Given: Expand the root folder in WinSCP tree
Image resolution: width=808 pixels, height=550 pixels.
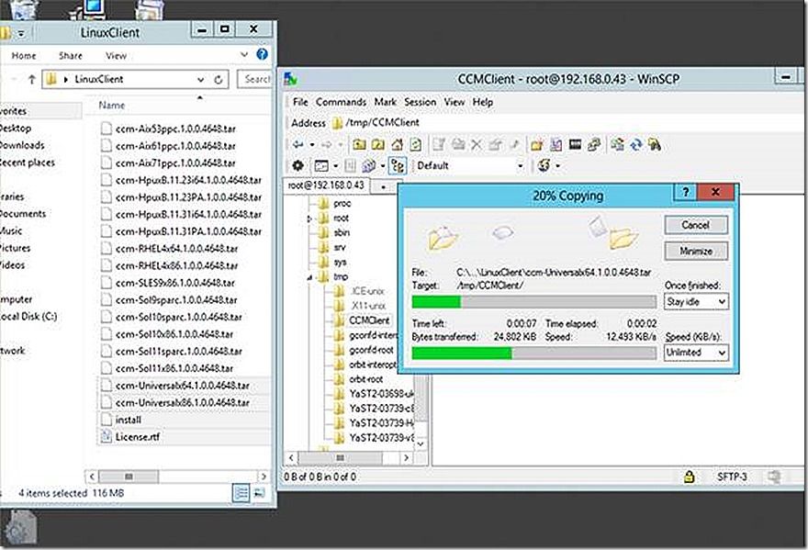Looking at the screenshot, I should click(309, 219).
